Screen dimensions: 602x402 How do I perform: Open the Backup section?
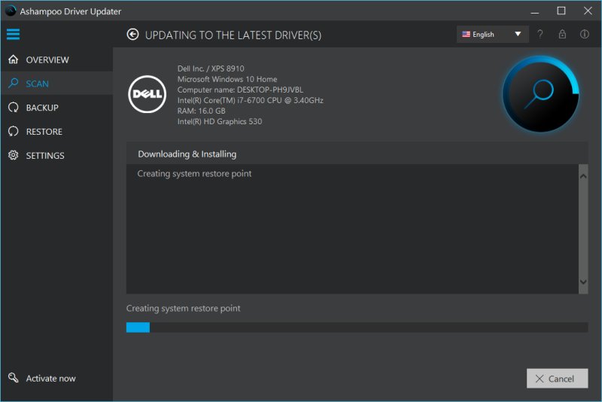point(57,108)
